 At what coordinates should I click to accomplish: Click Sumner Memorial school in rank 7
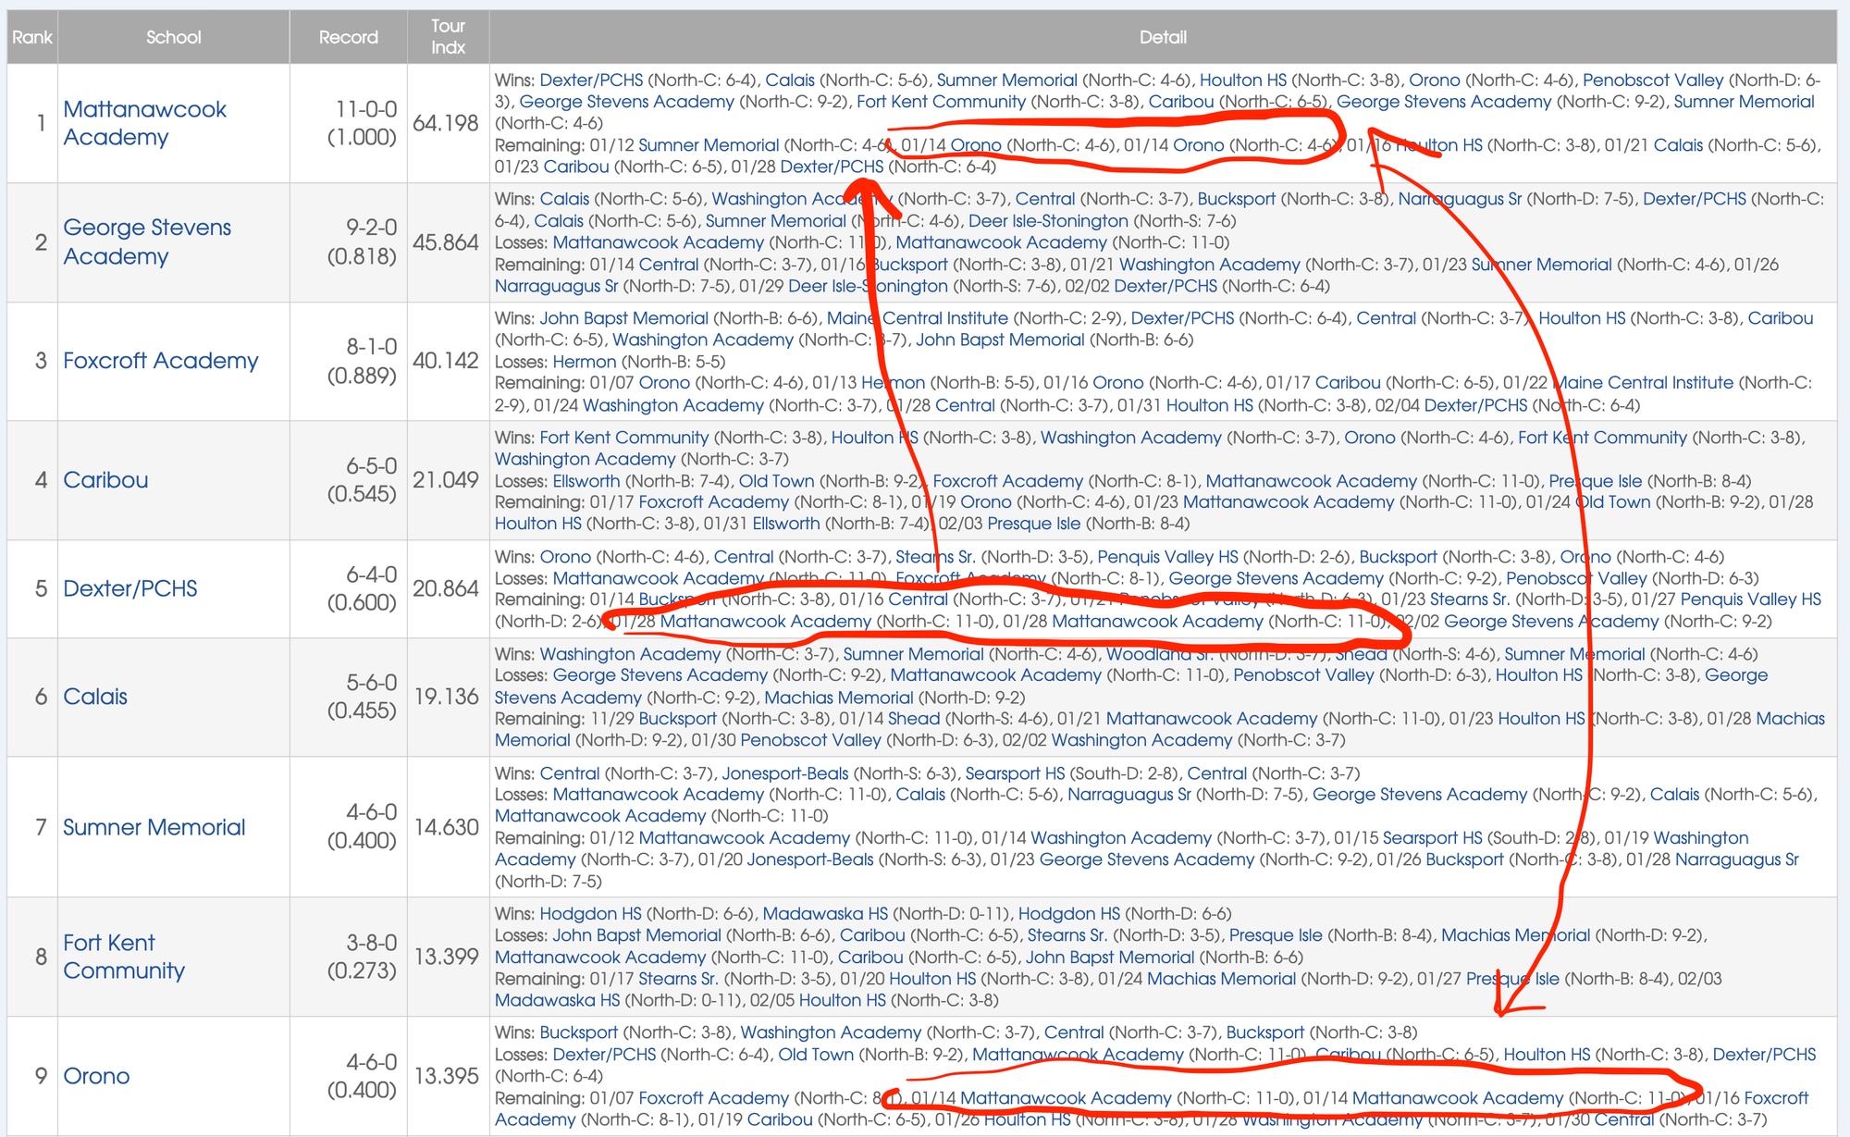(154, 827)
